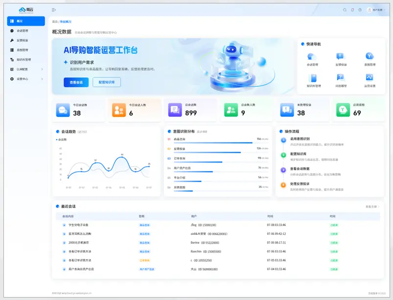This screenshot has height=300, width=393.
Task: Click the 订单查询 progress bar in intent distribution
Action: [221, 162]
